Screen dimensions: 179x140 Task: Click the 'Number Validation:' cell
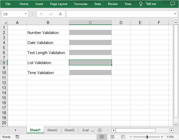pyautogui.click(x=48, y=33)
